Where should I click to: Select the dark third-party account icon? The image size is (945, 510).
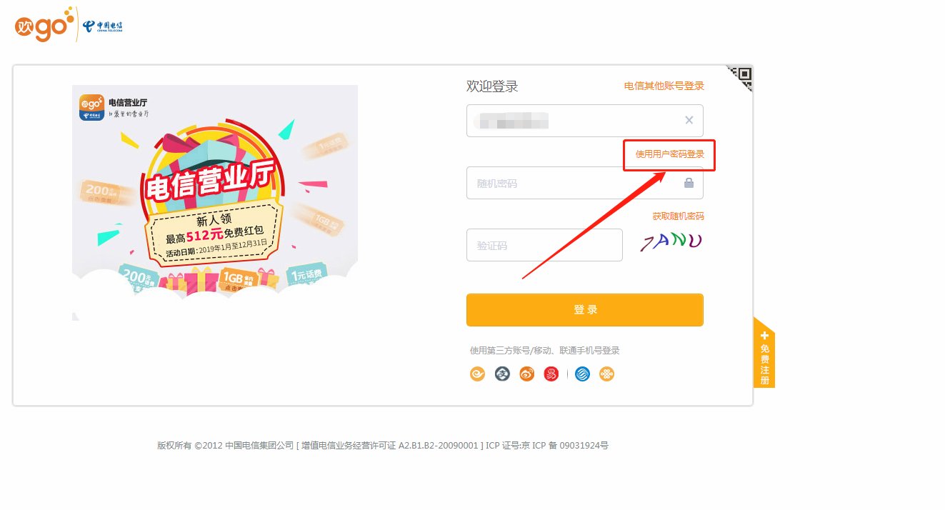pos(502,374)
